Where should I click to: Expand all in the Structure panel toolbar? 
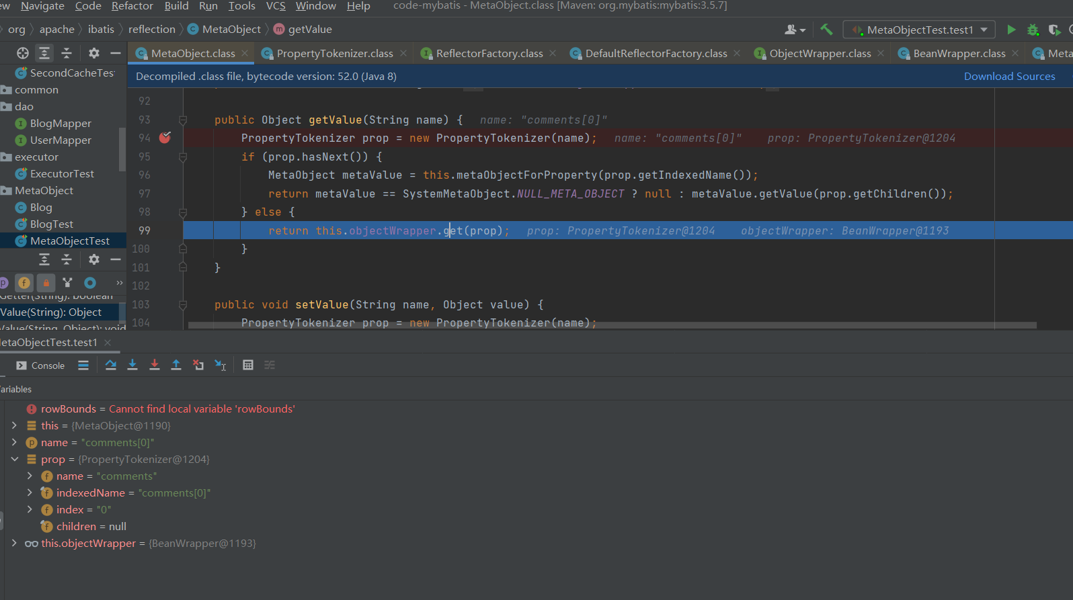point(44,259)
